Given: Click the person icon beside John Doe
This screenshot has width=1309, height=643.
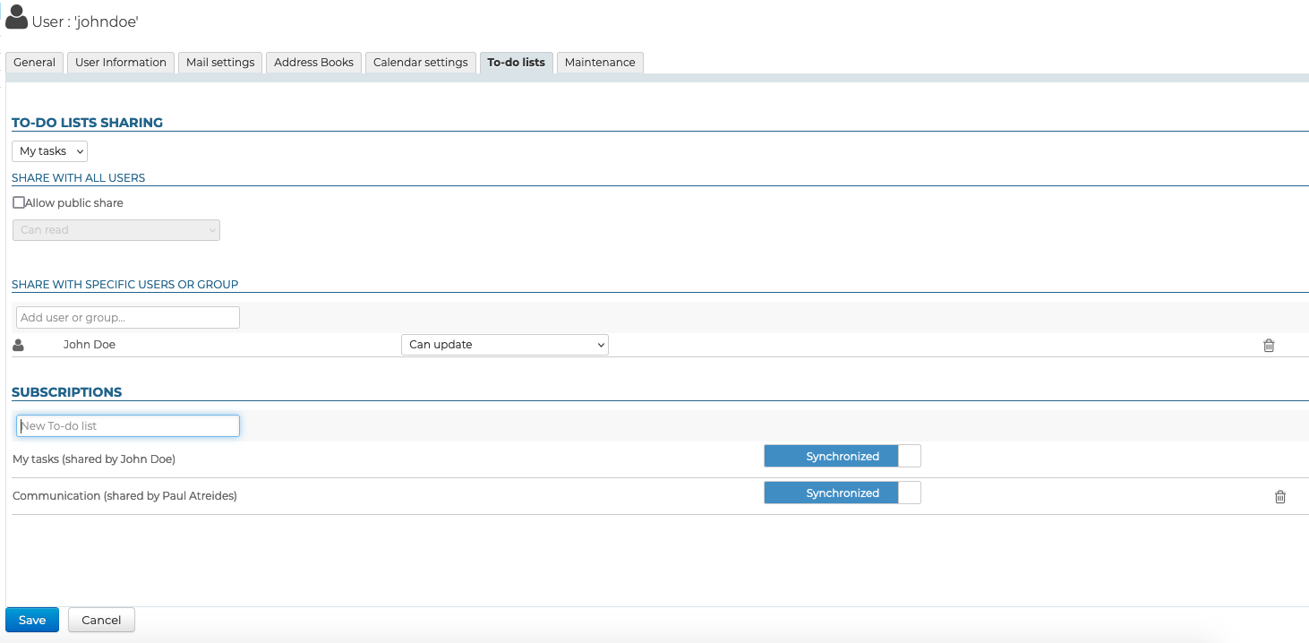Looking at the screenshot, I should click(x=19, y=345).
